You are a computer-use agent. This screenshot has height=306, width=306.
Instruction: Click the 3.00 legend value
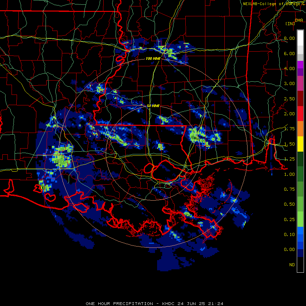pyautogui.click(x=289, y=84)
